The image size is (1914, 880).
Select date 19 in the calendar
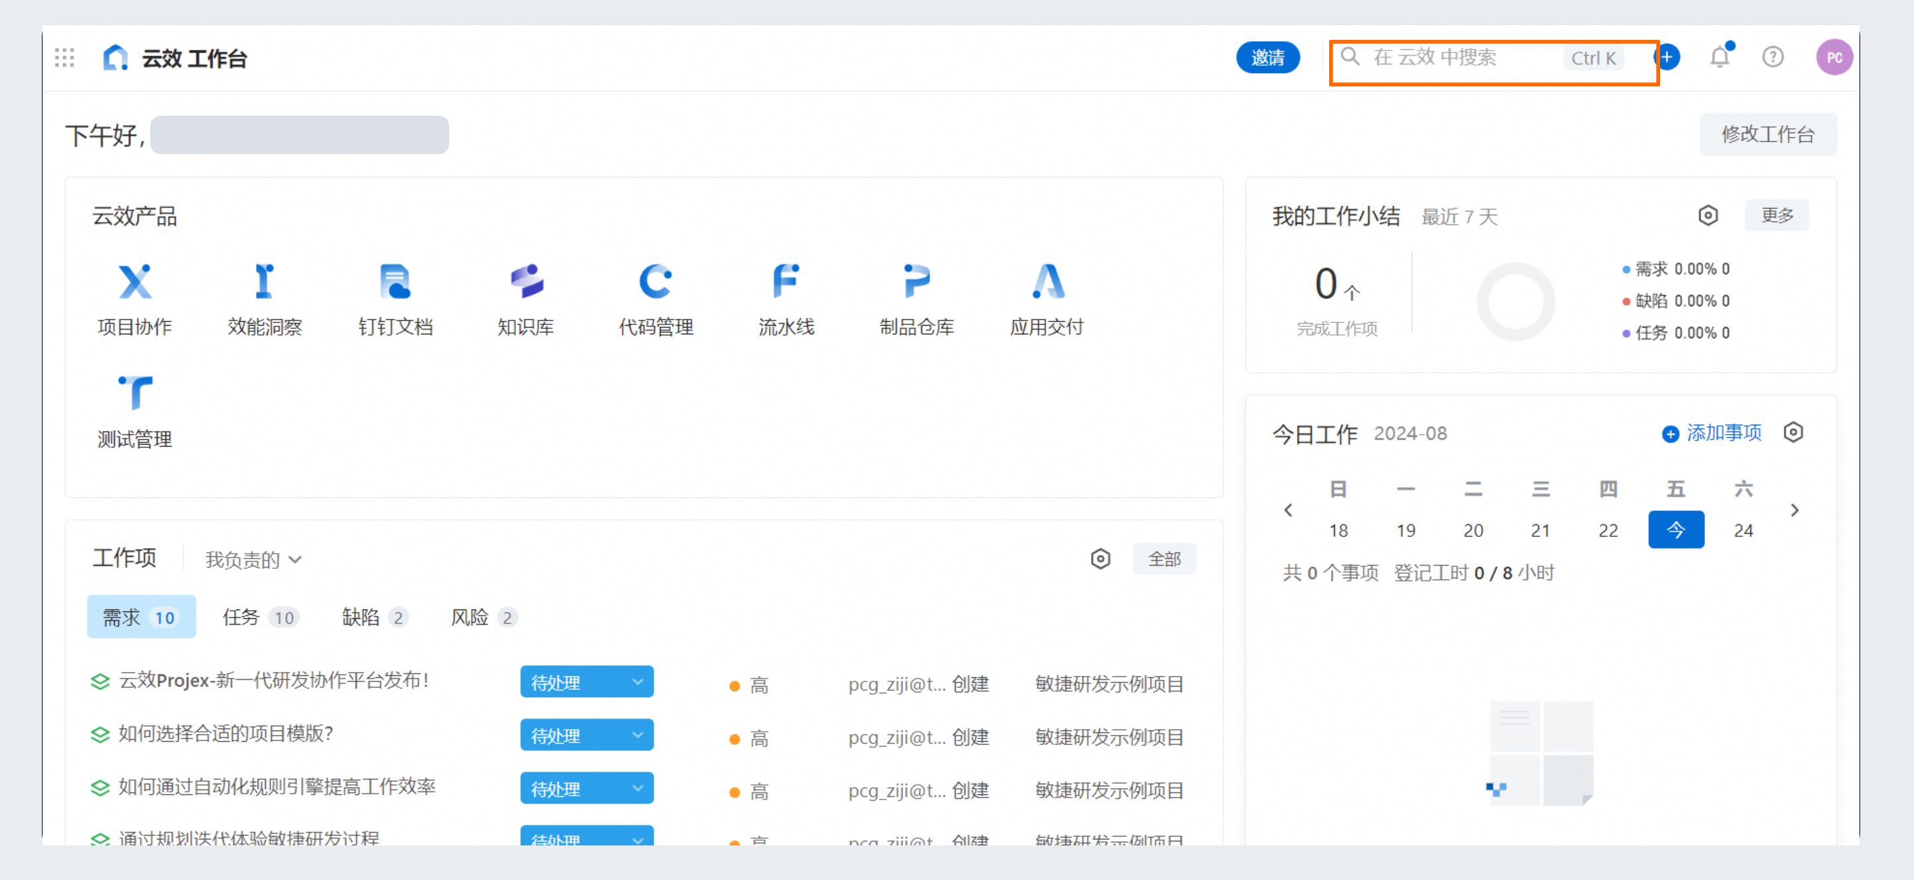[1406, 530]
